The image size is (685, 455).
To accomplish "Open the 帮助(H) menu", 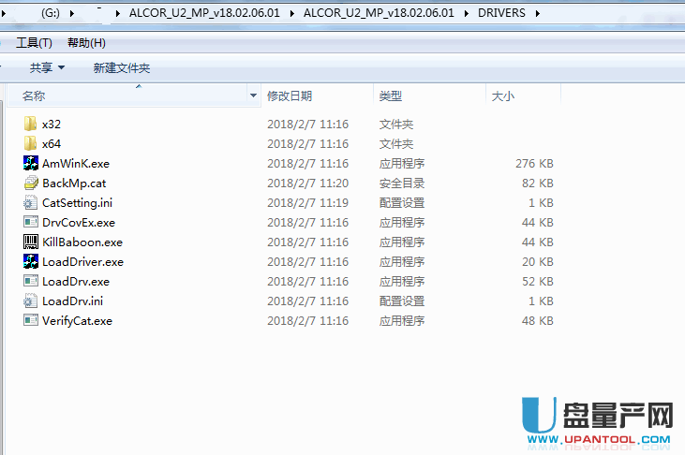I will [x=86, y=43].
